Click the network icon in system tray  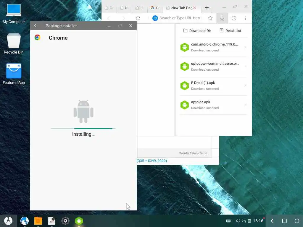(244, 221)
